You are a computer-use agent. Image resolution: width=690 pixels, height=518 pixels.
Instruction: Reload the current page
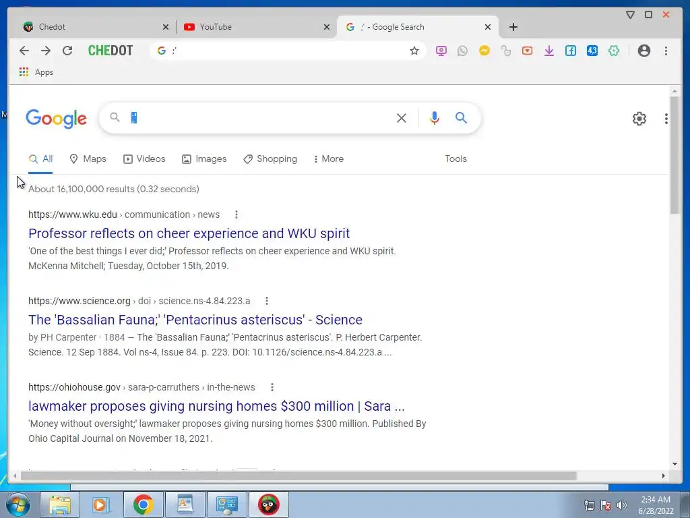67,51
